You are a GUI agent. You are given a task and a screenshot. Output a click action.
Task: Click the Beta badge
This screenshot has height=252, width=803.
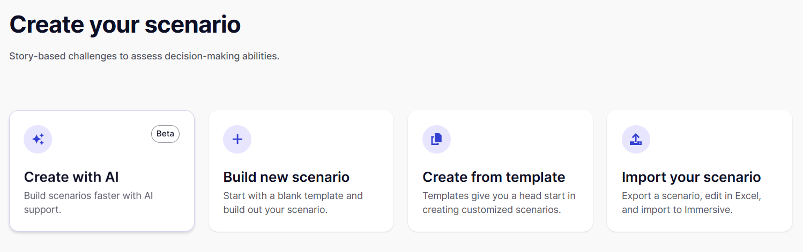(165, 134)
